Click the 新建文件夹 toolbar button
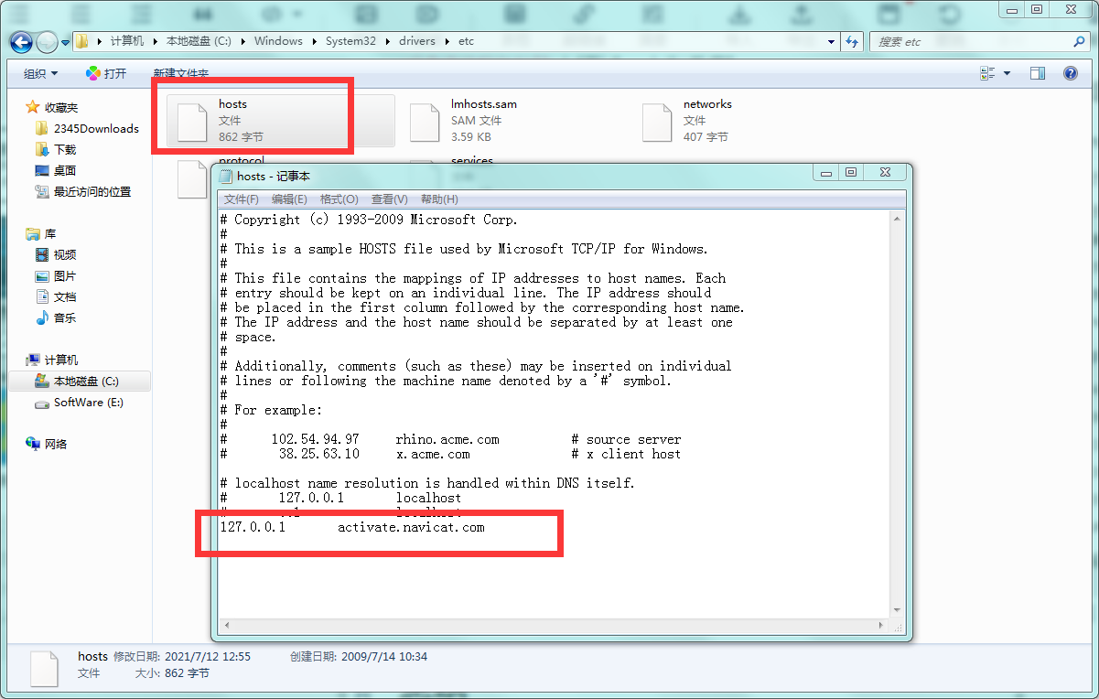Viewport: 1099px width, 699px height. 180,73
